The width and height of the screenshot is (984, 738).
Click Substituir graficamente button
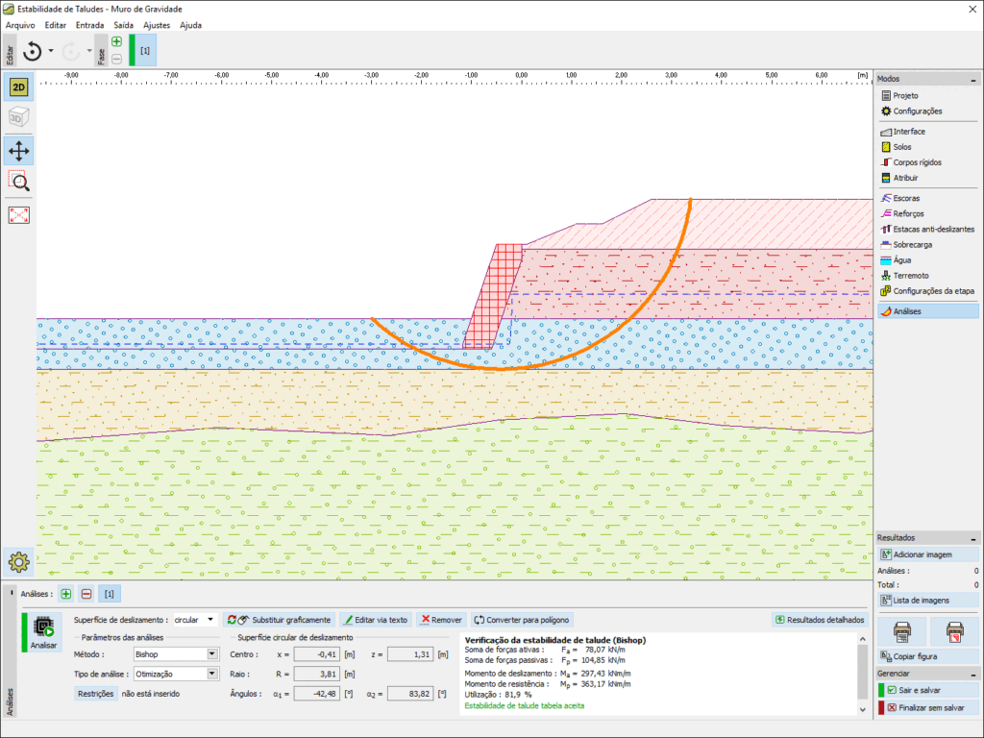(x=280, y=620)
